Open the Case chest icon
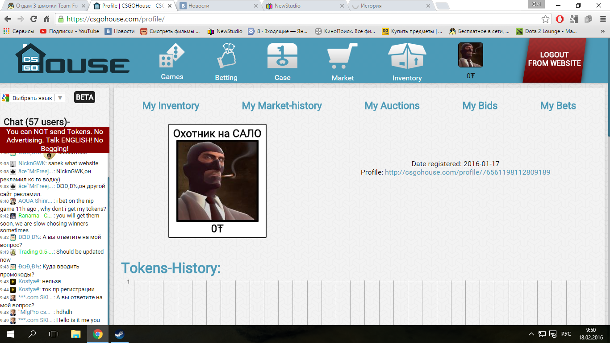The image size is (610, 343). pos(282,55)
